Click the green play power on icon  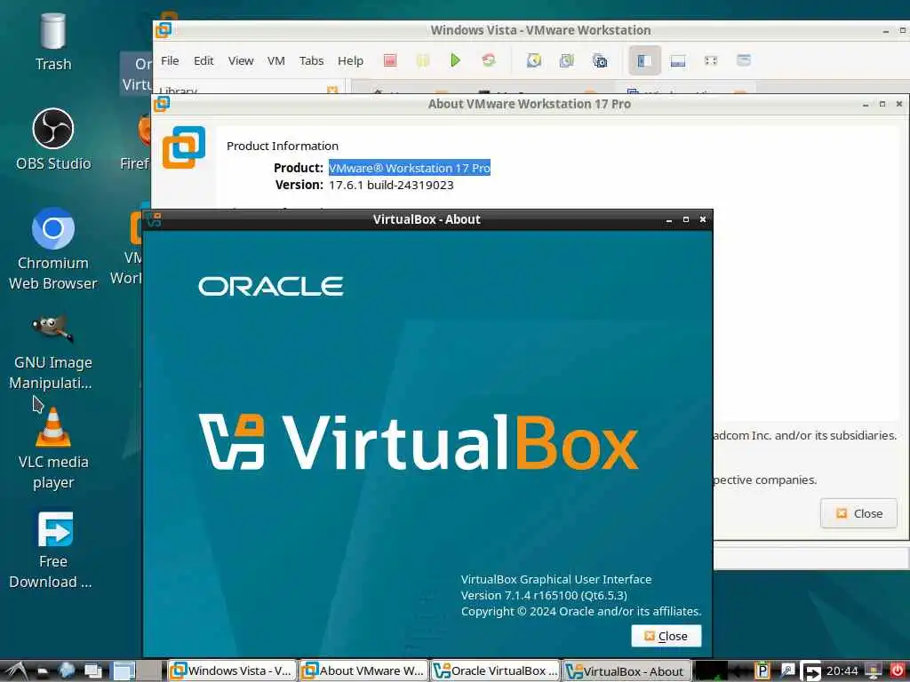(x=456, y=60)
